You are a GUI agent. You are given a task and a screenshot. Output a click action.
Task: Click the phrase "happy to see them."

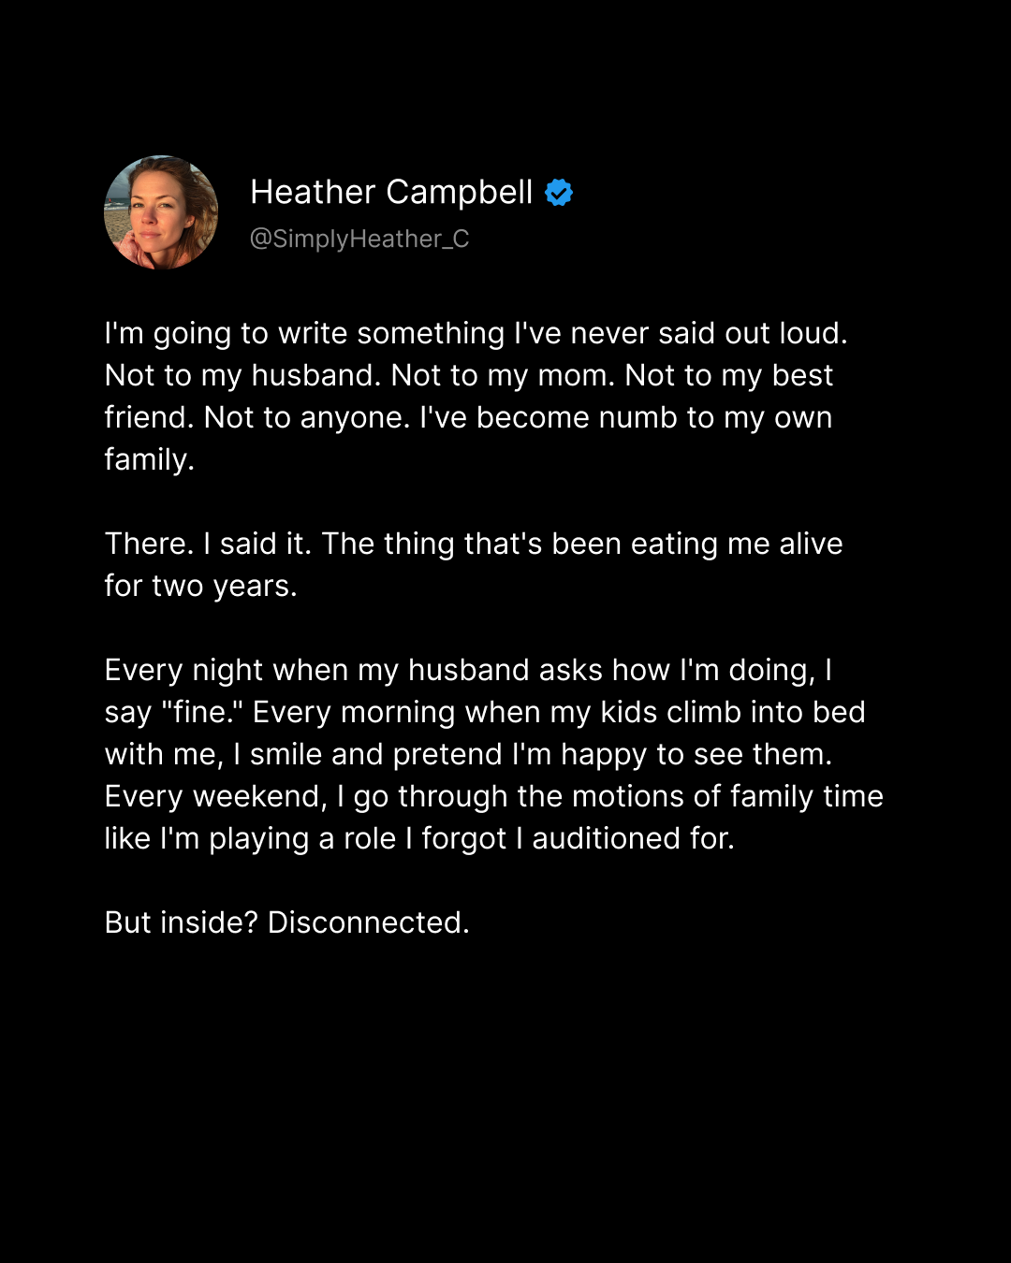(696, 754)
